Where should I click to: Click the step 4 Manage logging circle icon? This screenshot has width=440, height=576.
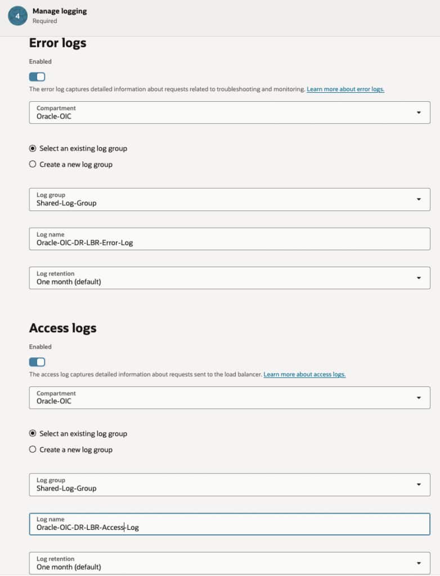[17, 16]
